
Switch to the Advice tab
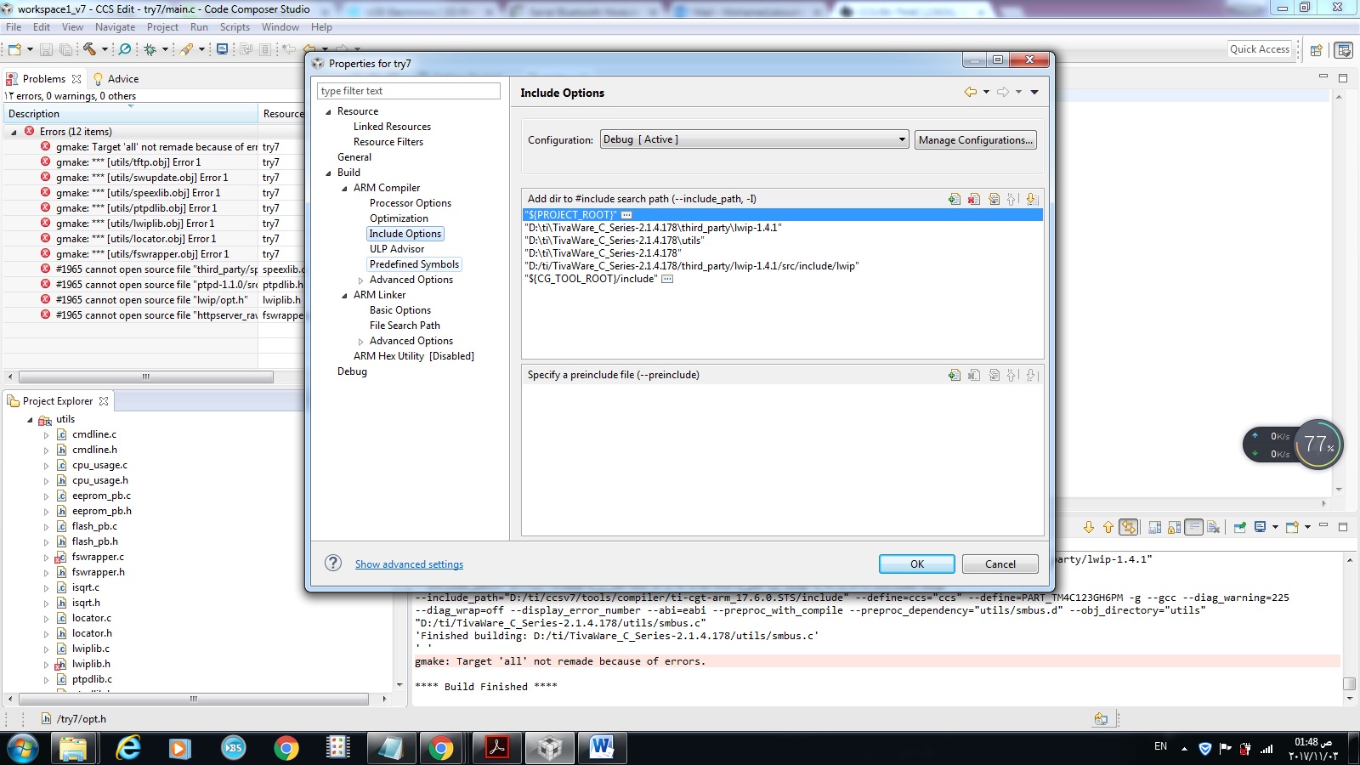coord(116,78)
